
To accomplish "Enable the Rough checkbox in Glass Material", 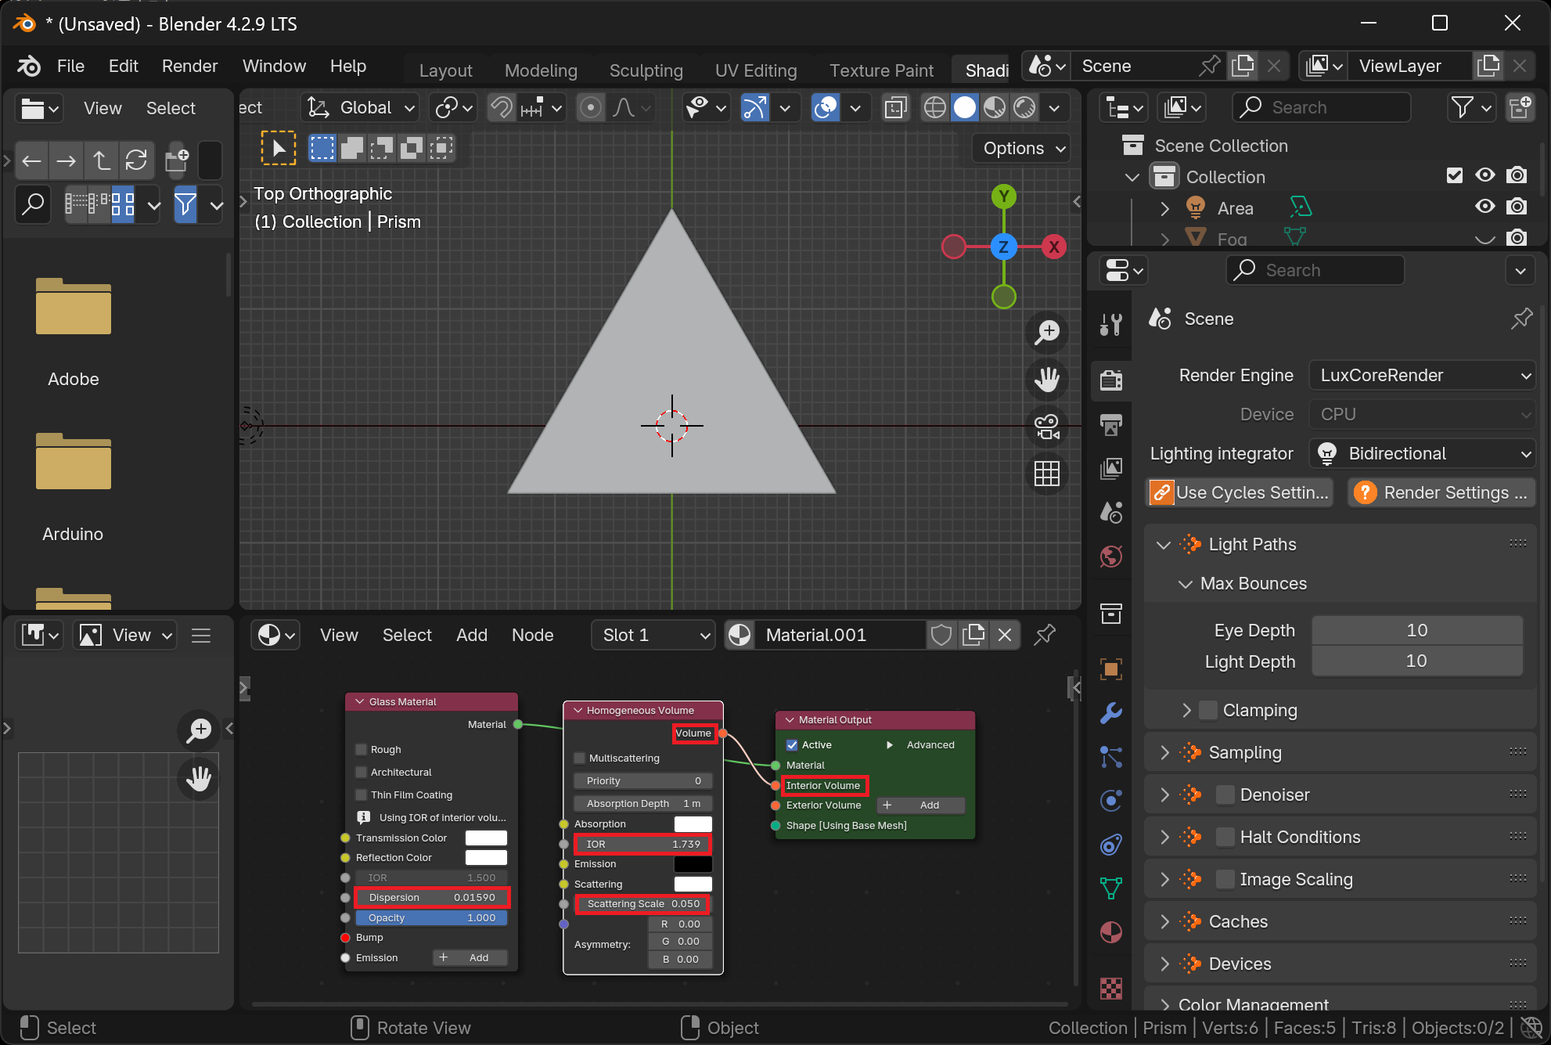I will tap(362, 749).
